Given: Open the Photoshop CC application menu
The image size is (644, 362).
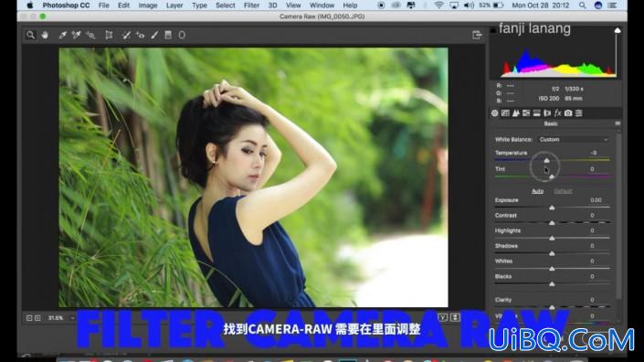Looking at the screenshot, I should click(x=66, y=5).
